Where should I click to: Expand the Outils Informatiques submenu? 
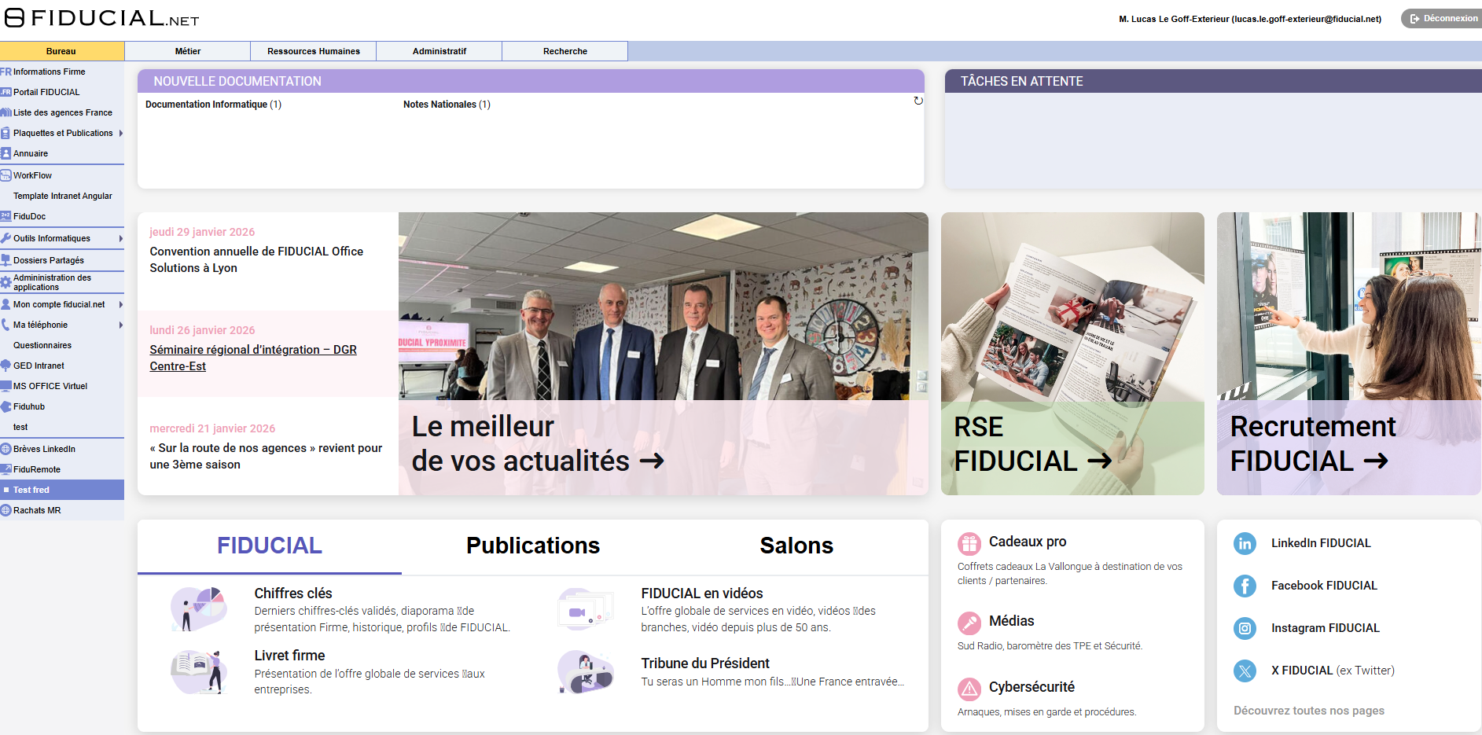pos(121,238)
